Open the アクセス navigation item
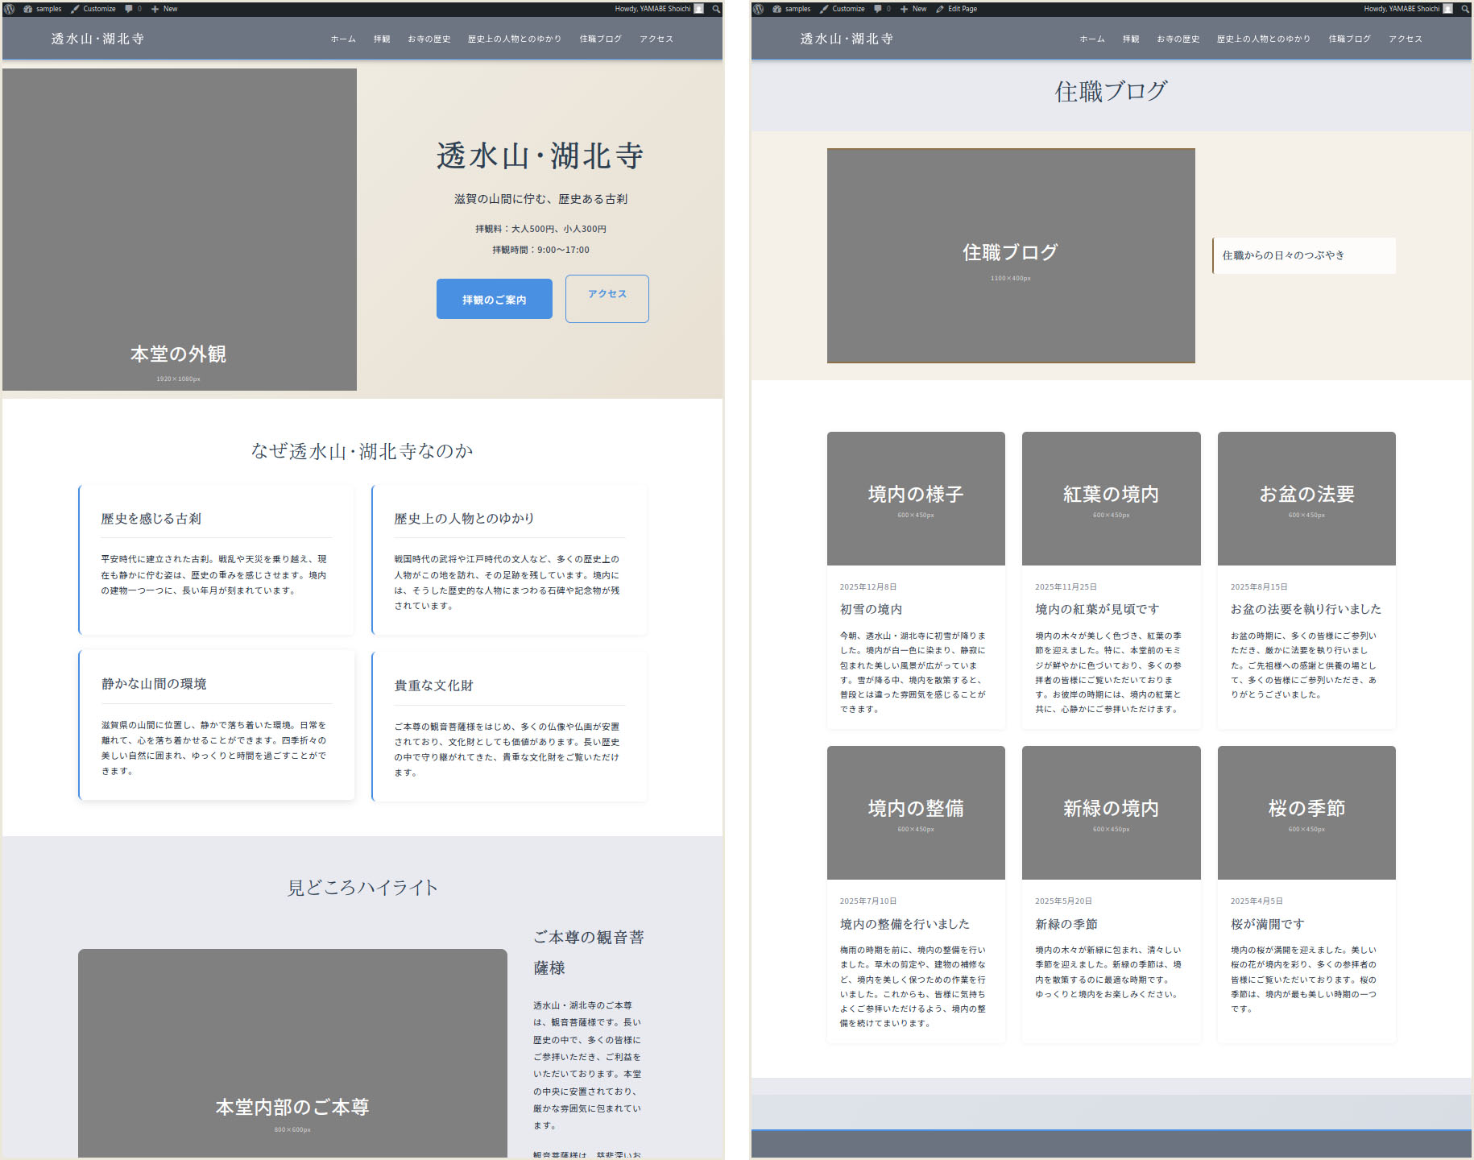 point(656,38)
